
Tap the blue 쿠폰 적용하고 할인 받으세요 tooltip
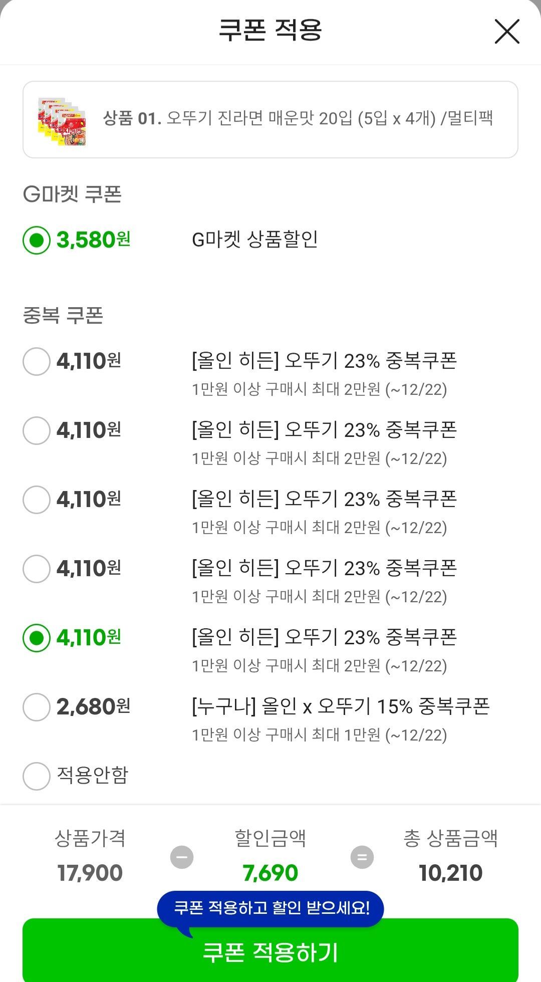270,908
